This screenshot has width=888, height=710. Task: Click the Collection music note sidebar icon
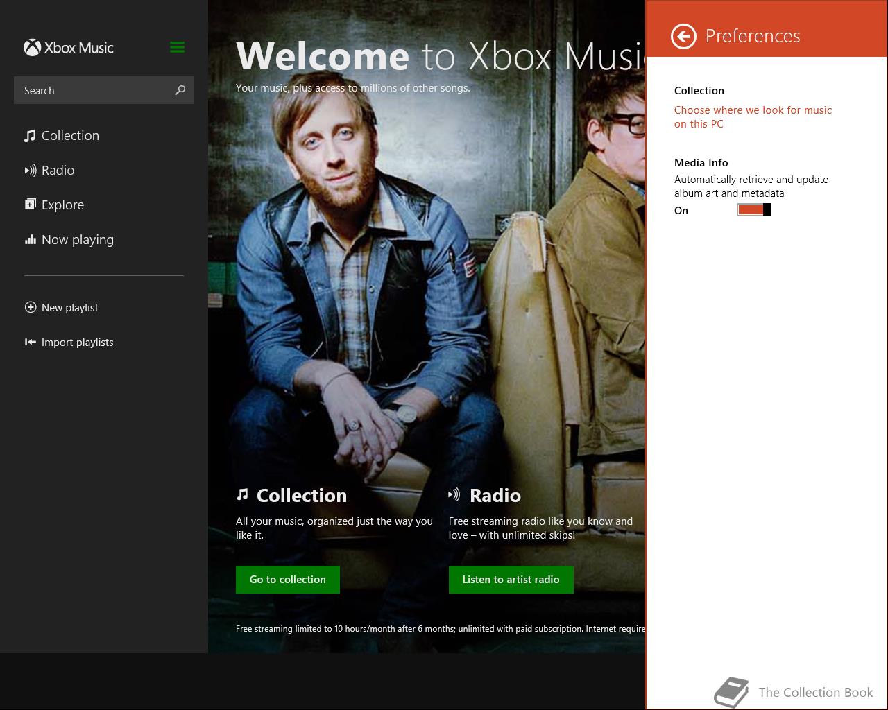tap(30, 136)
